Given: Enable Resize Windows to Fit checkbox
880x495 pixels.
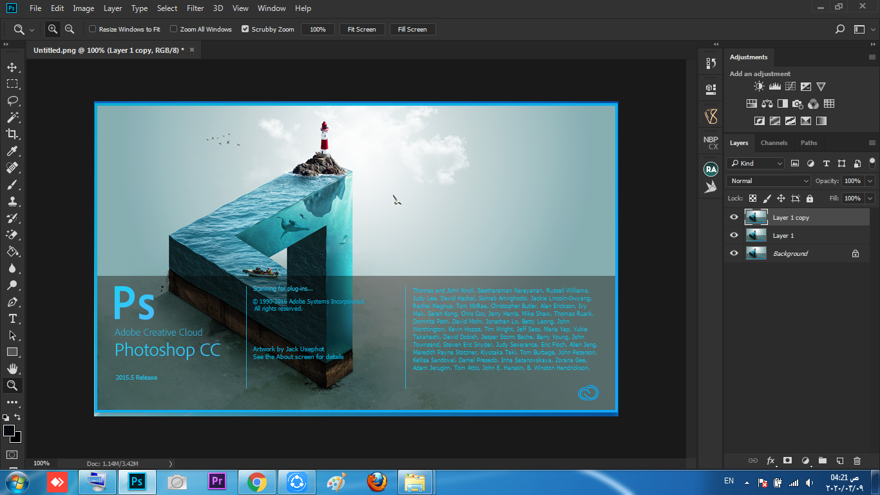Looking at the screenshot, I should (x=93, y=29).
